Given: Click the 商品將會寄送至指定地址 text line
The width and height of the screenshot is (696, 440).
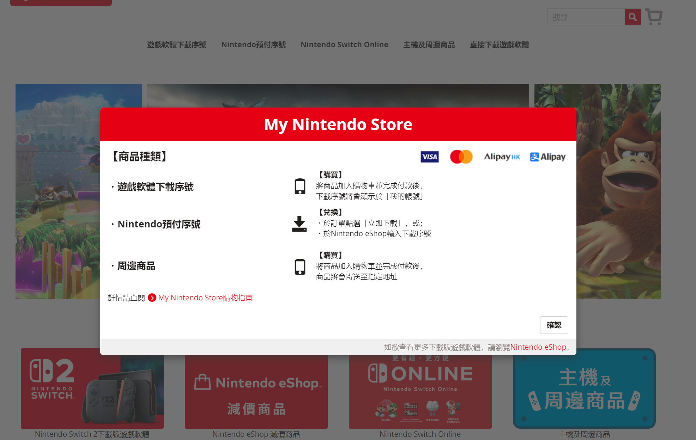Looking at the screenshot, I should (x=357, y=277).
